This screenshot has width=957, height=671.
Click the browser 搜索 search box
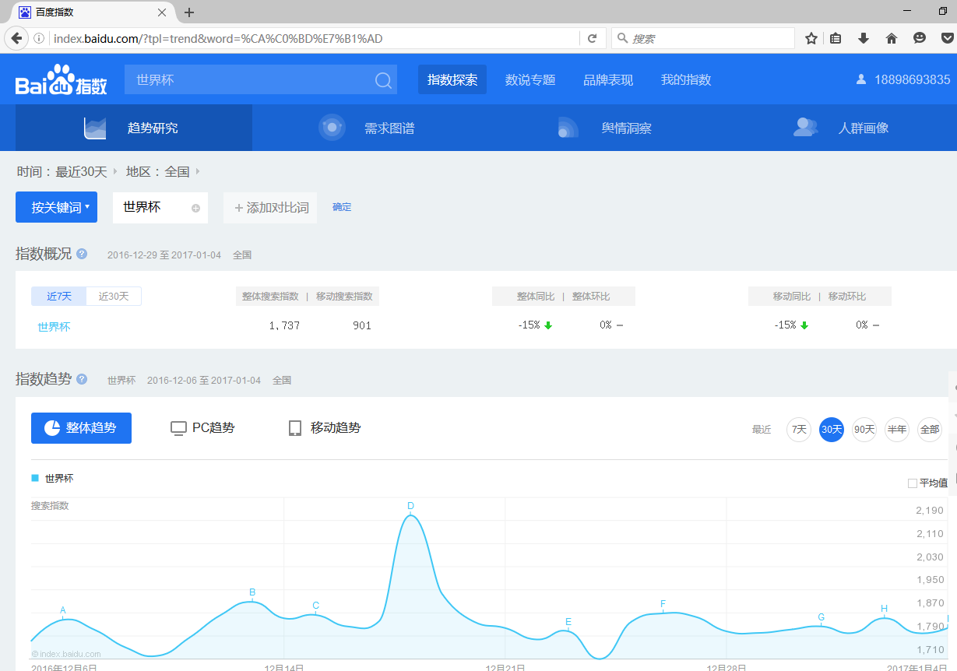click(x=703, y=38)
